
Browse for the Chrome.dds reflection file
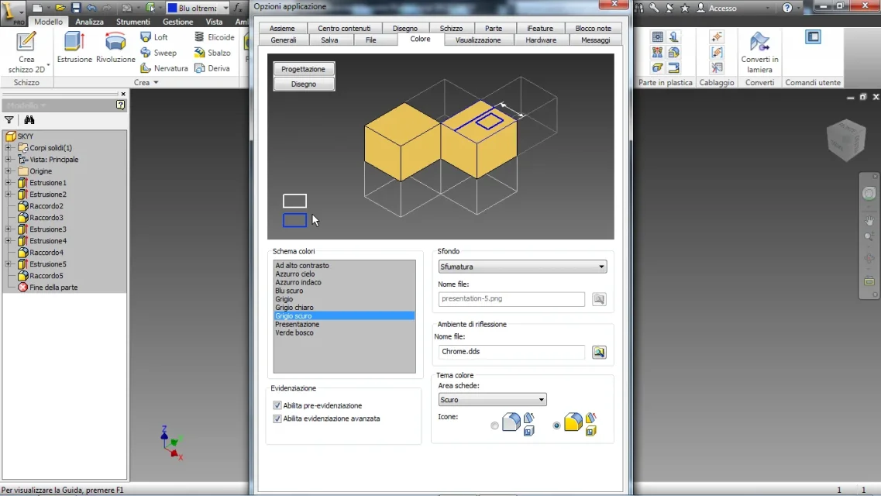point(599,352)
